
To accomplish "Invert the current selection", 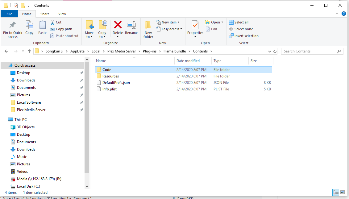I will click(243, 35).
